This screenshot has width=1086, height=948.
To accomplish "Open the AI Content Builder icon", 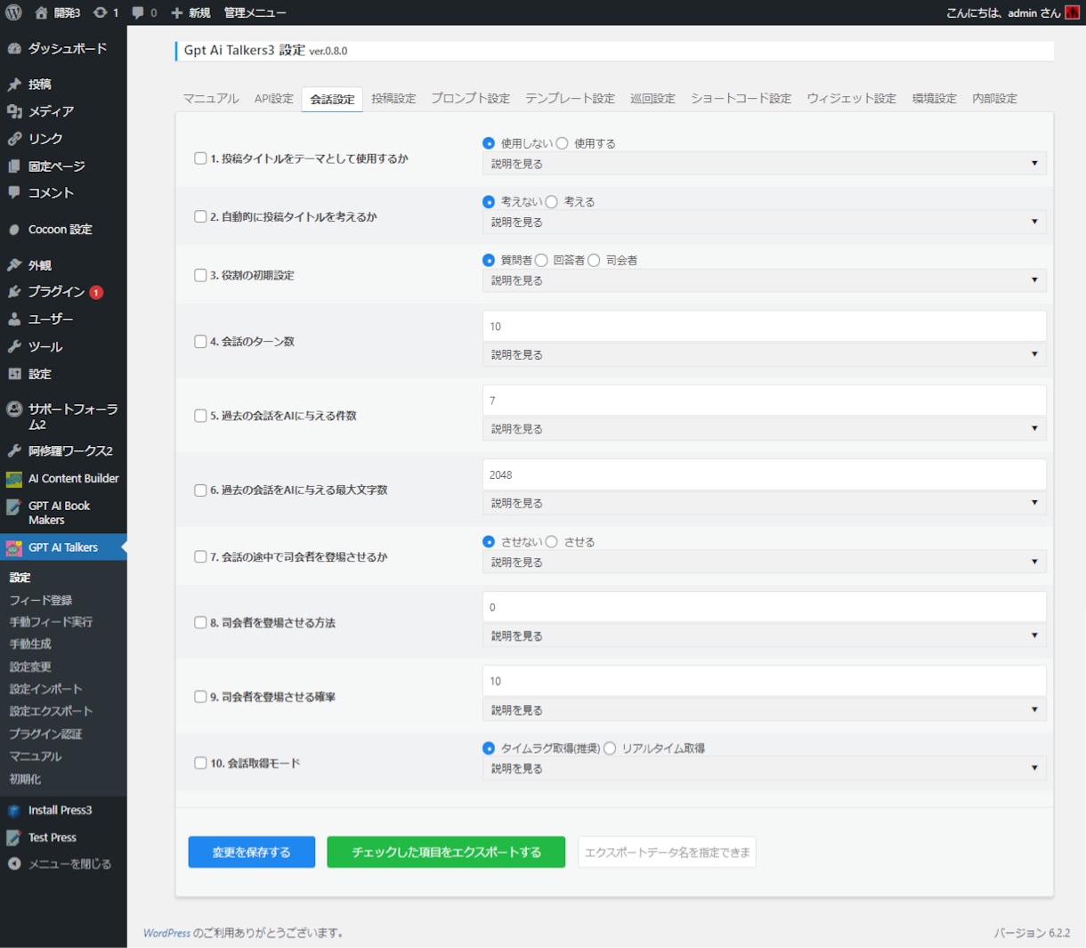I will (14, 479).
